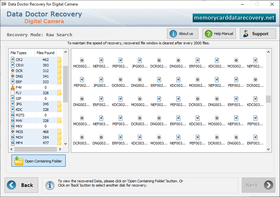The height and width of the screenshot is (197, 280).
Task: Open the folder icon in MP4 row
Action: [59, 143]
